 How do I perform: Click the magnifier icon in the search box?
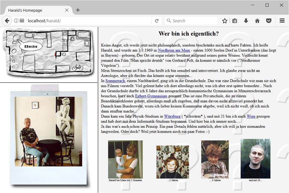169,21
